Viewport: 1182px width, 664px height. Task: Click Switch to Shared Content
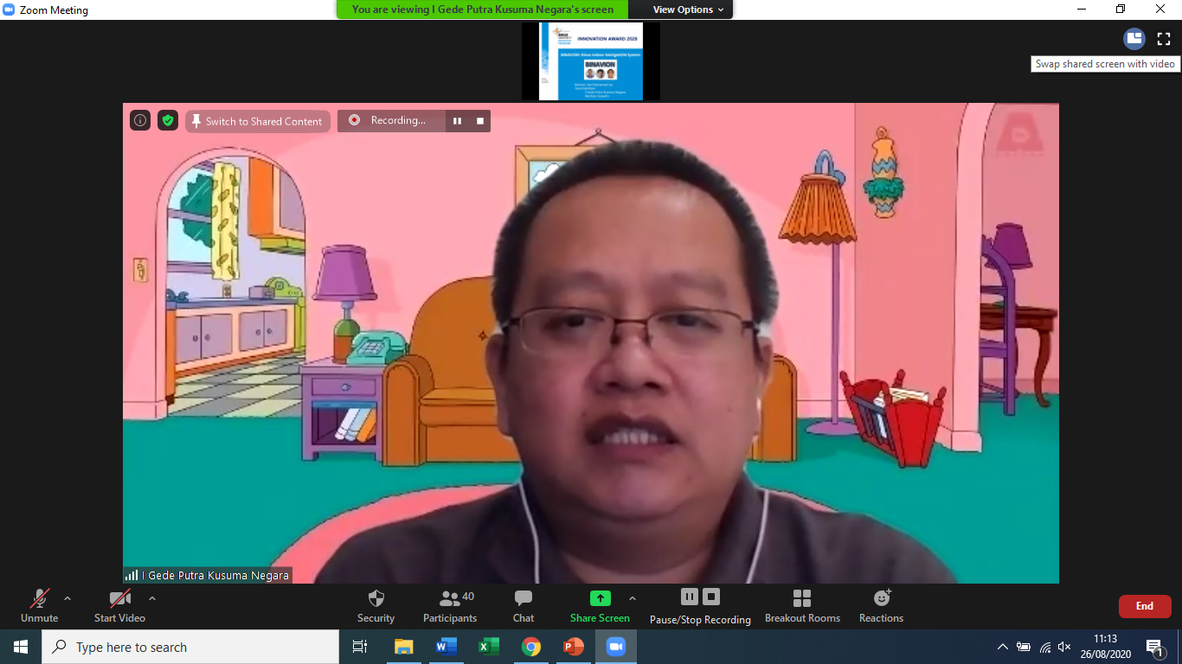click(257, 121)
